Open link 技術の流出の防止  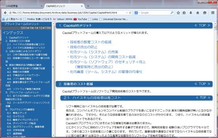[x=84, y=47]
